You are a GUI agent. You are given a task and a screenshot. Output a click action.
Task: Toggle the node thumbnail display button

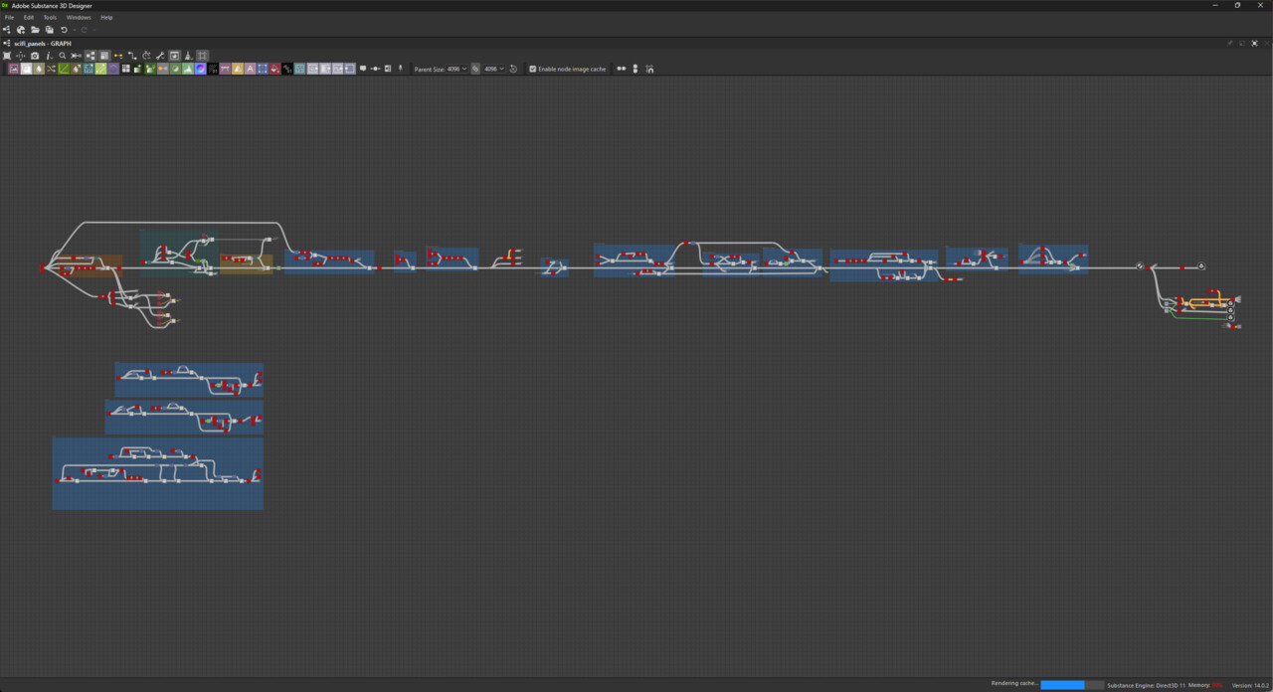tap(104, 56)
